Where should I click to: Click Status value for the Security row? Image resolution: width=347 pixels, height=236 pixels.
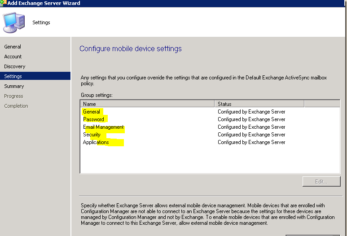coord(251,135)
